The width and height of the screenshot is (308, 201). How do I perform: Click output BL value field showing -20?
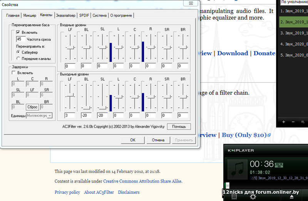[86, 115]
